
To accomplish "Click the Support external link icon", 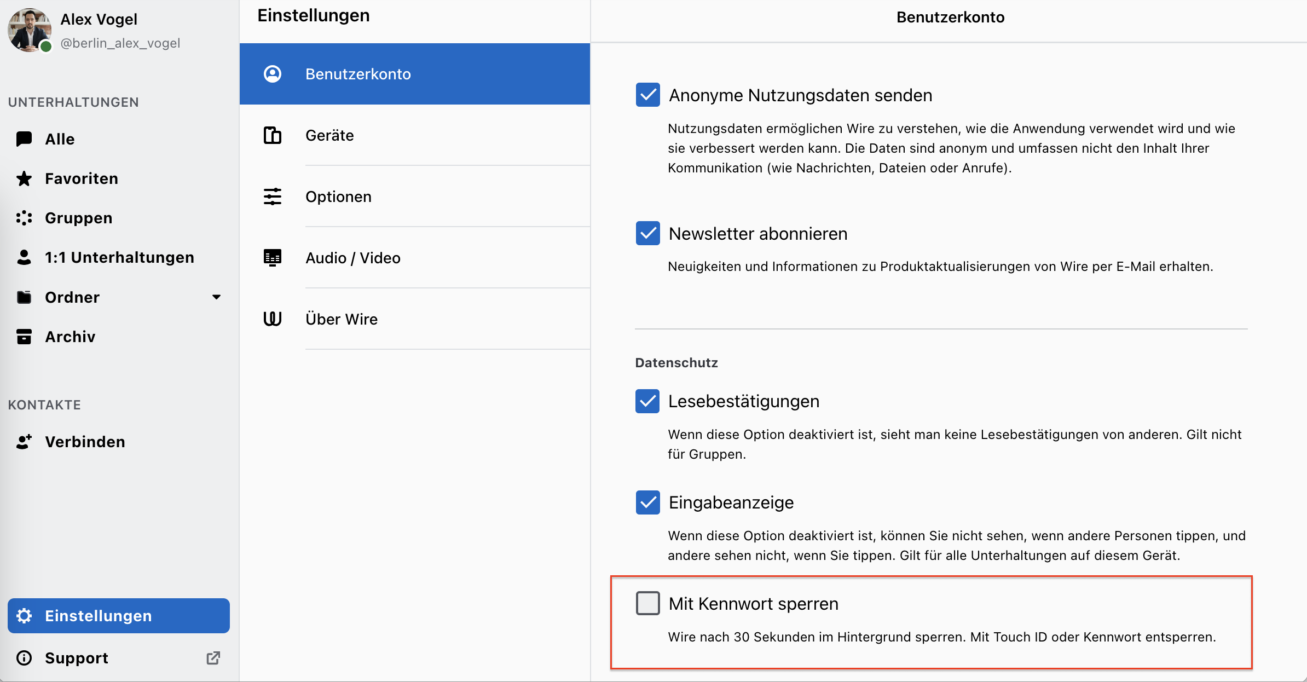I will [213, 658].
